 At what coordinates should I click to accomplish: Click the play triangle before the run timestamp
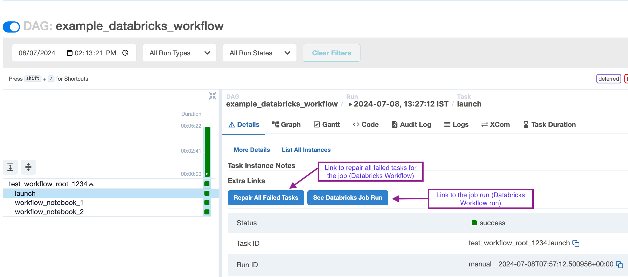coord(350,104)
